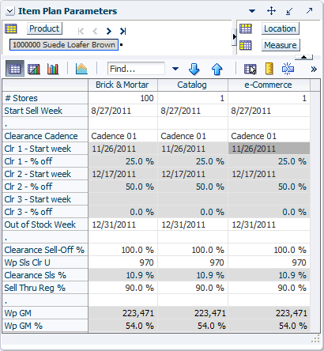Open the area chart type icon
Image resolution: width=324 pixels, height=351 pixels.
81,69
